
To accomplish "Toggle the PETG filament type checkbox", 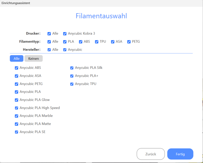I will (129, 42).
